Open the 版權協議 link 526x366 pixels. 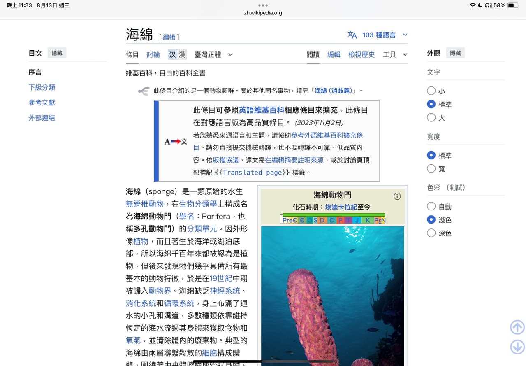click(x=225, y=160)
